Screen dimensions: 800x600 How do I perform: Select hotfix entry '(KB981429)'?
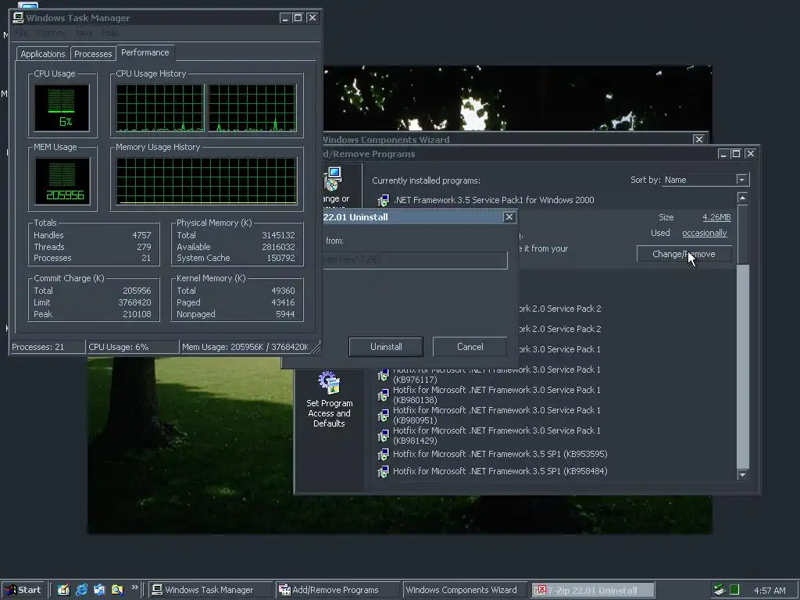(496, 436)
